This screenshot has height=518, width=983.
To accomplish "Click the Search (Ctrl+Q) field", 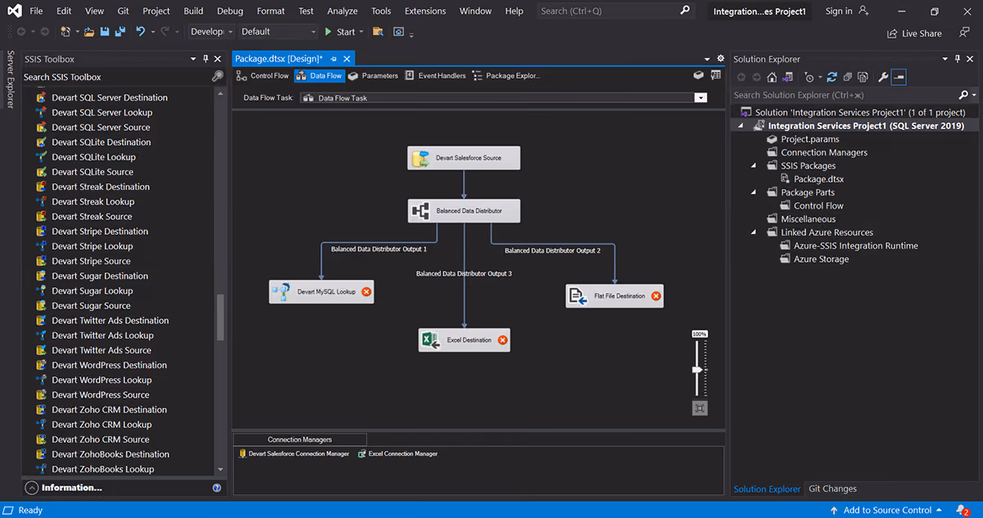I will [x=615, y=11].
